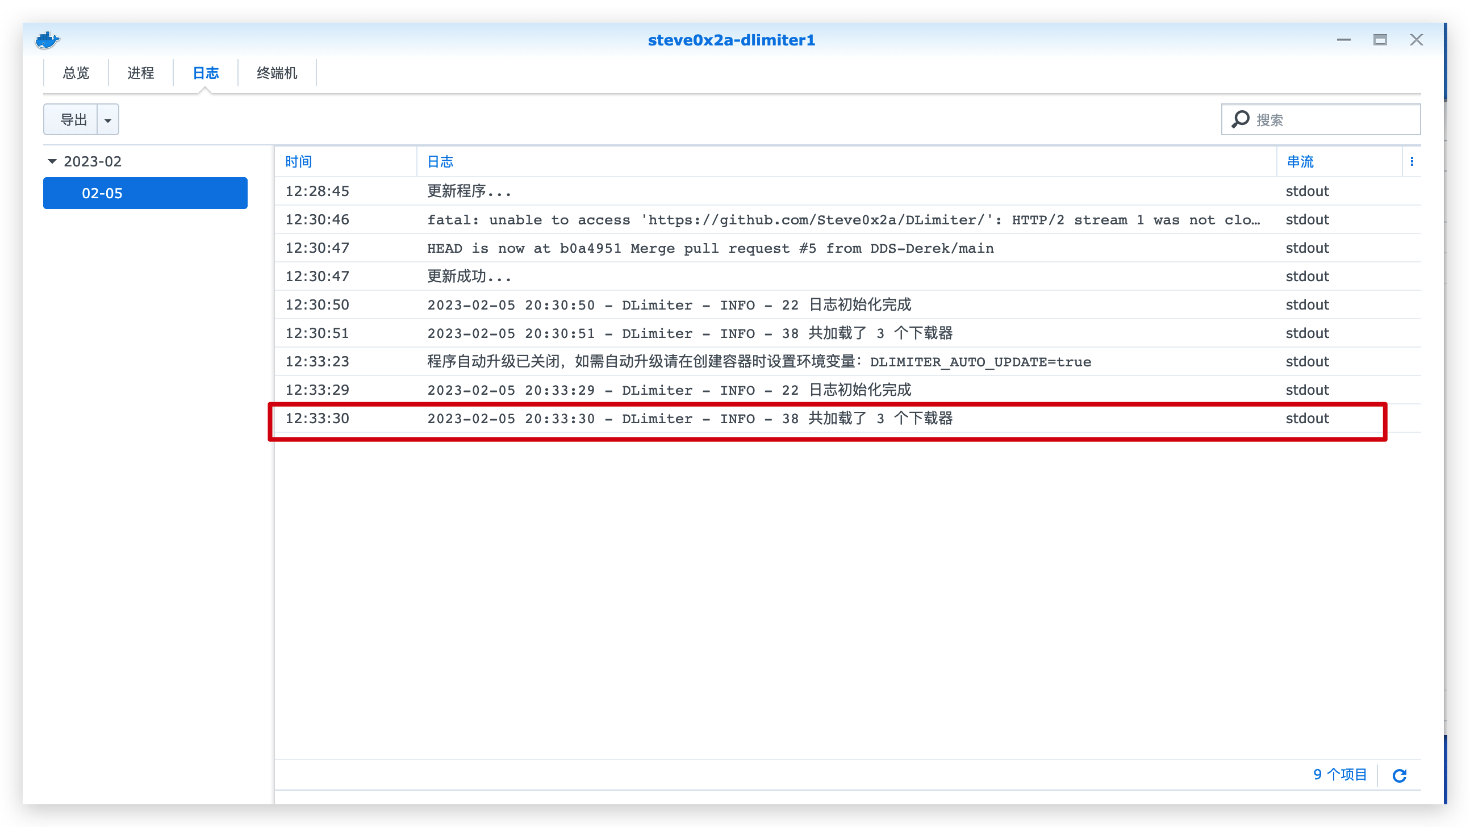
Task: Click the search magnifier icon
Action: (x=1240, y=119)
